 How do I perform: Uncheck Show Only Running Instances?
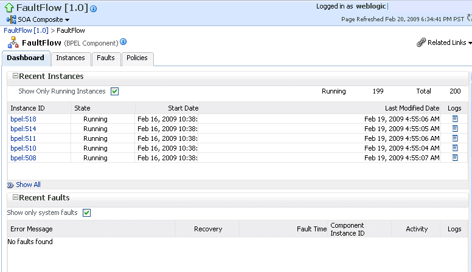click(x=115, y=91)
